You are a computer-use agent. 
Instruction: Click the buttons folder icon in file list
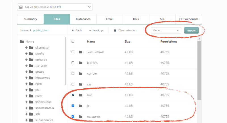click(x=81, y=63)
